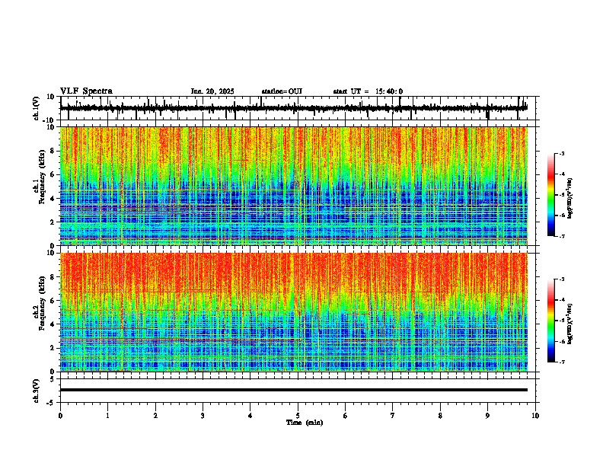Click time axis tick label "9"
603x466 pixels.
[487, 416]
